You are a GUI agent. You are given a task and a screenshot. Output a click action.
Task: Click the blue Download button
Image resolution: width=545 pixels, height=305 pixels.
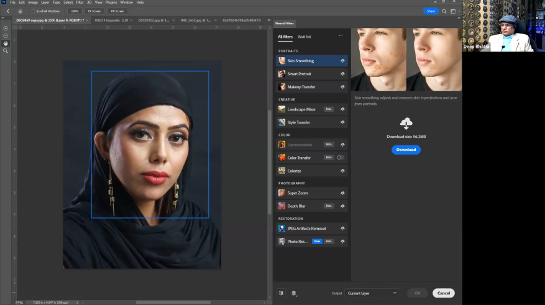point(406,150)
